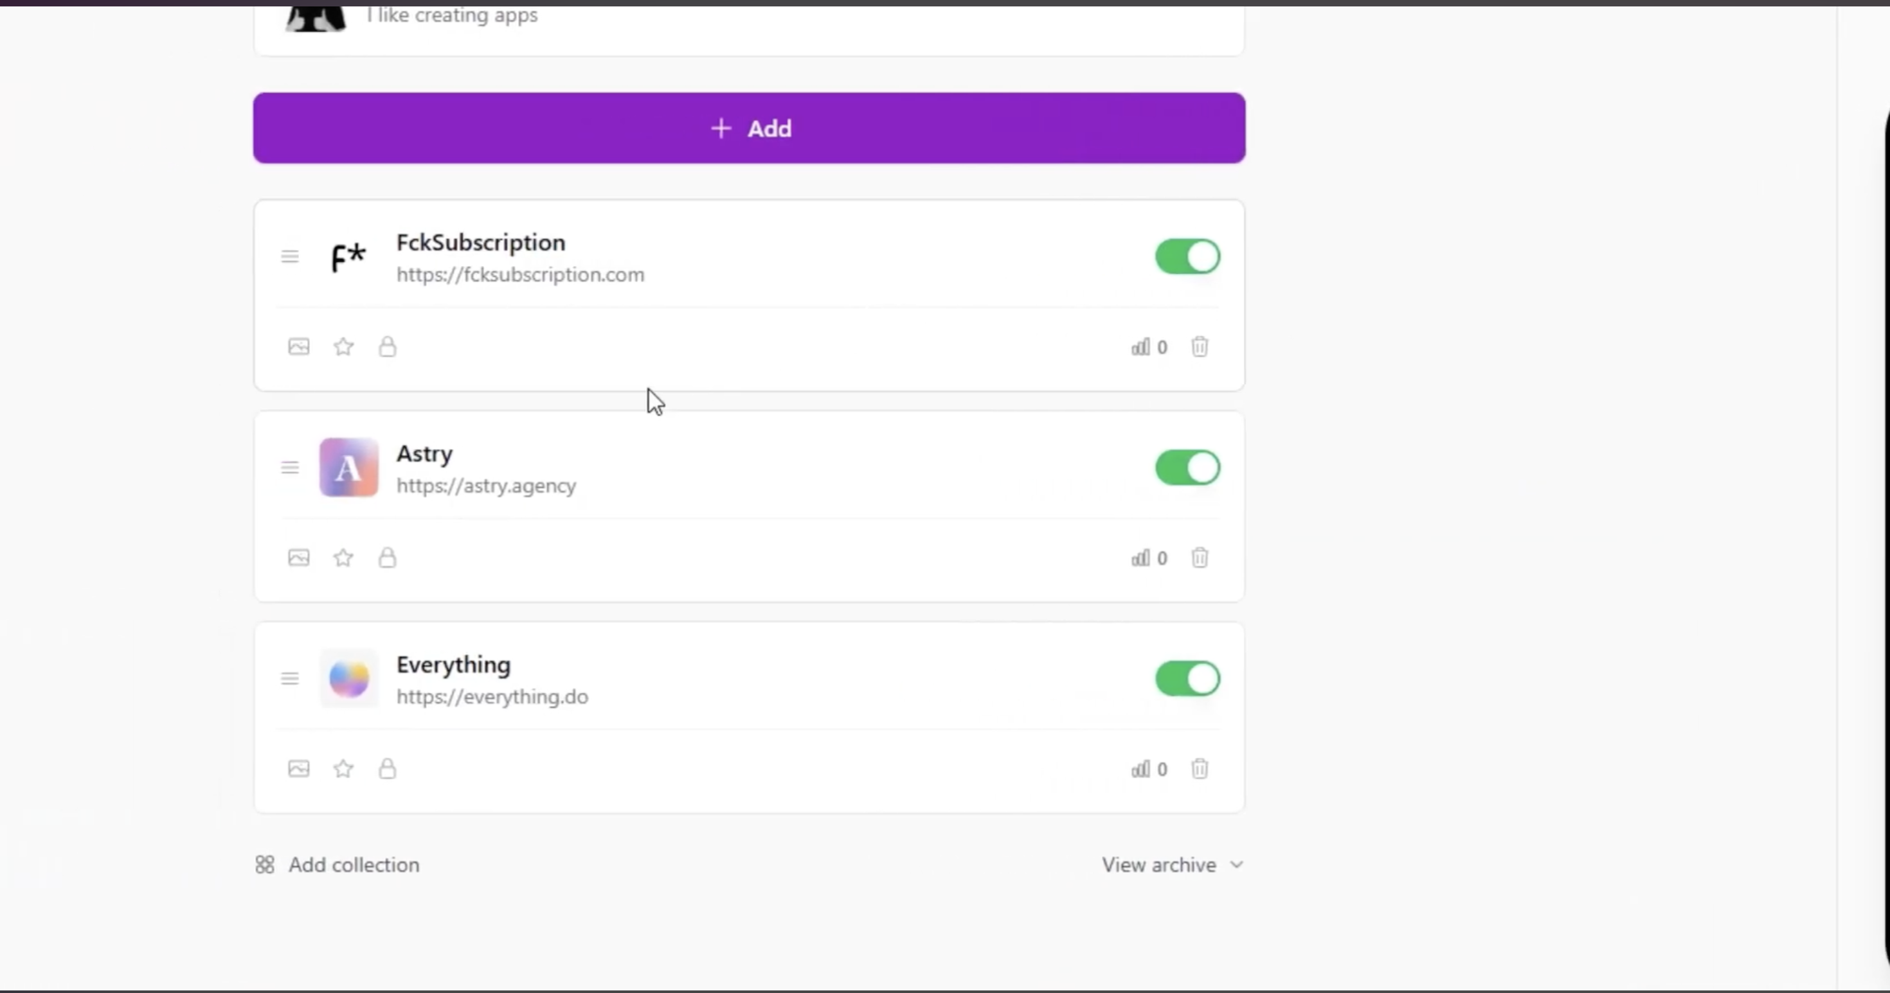Delete the FckSubscription link
This screenshot has height=993, width=1890.
tap(1199, 347)
